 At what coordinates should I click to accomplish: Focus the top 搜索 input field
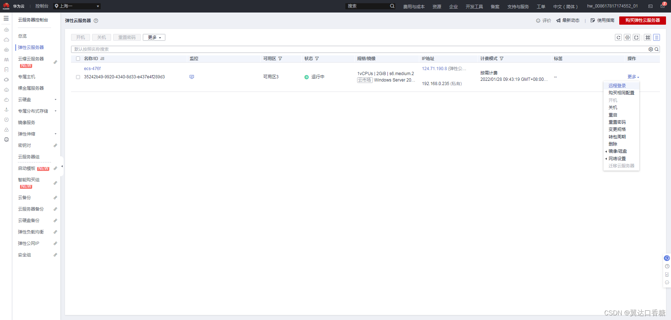click(x=367, y=6)
